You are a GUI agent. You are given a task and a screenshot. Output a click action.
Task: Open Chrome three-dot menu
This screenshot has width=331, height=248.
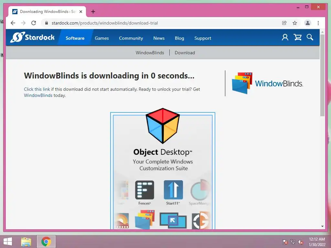(318, 23)
